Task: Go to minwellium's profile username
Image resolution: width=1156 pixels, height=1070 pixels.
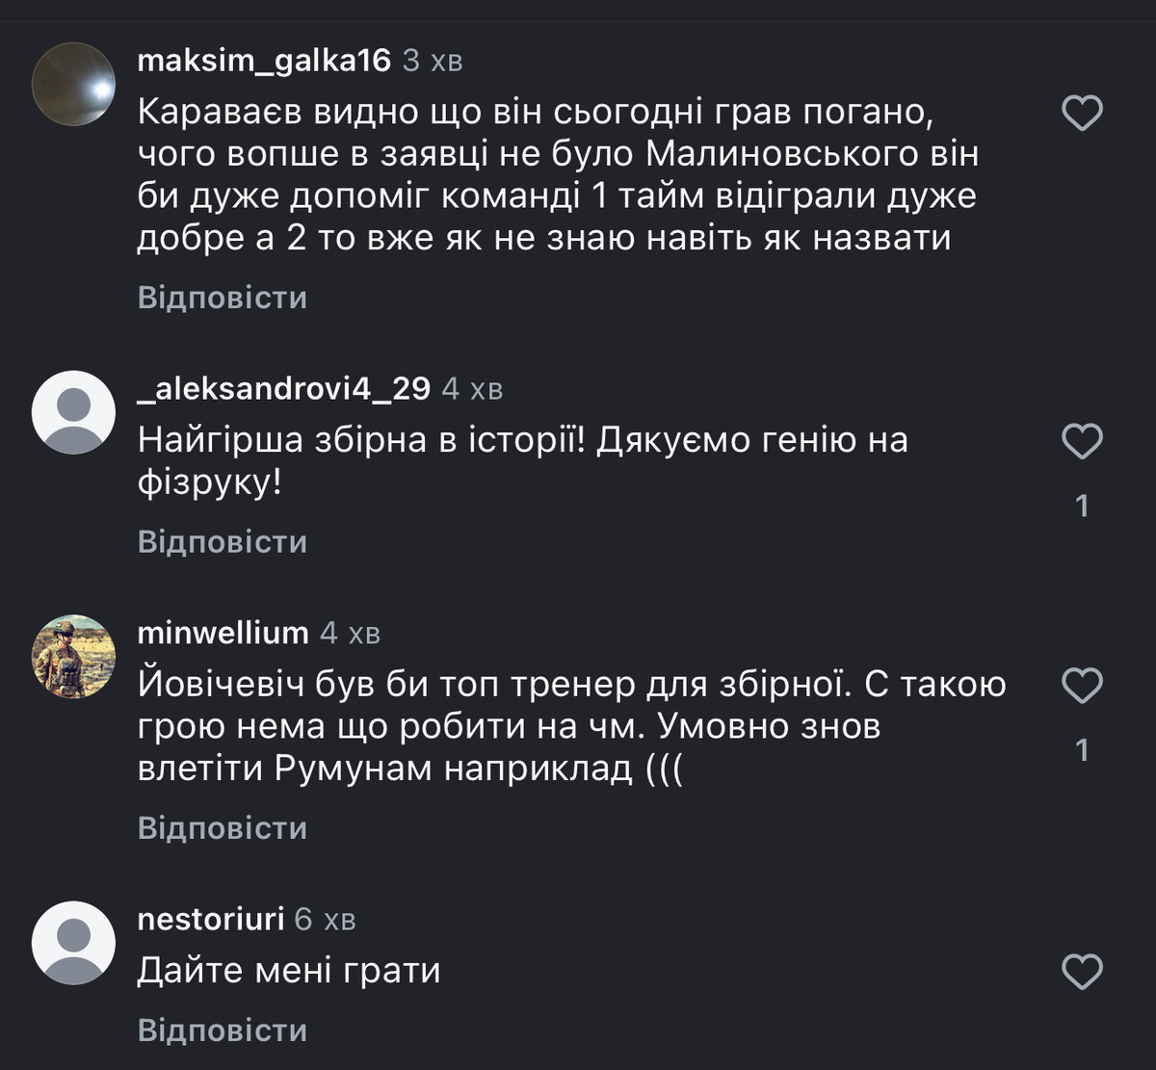Action: pyautogui.click(x=223, y=634)
